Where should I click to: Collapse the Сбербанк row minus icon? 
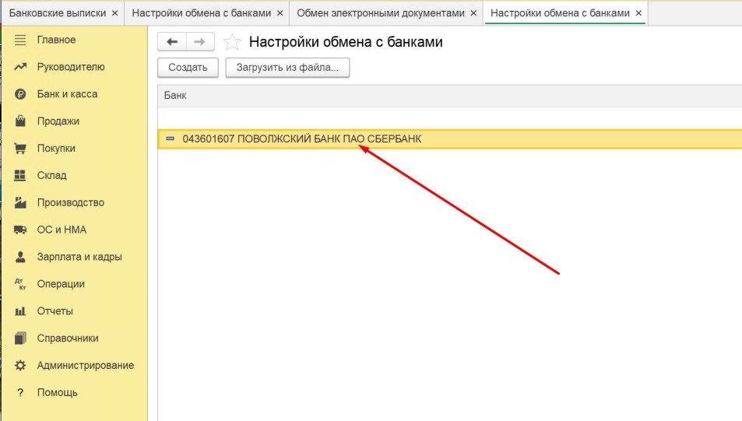point(171,139)
